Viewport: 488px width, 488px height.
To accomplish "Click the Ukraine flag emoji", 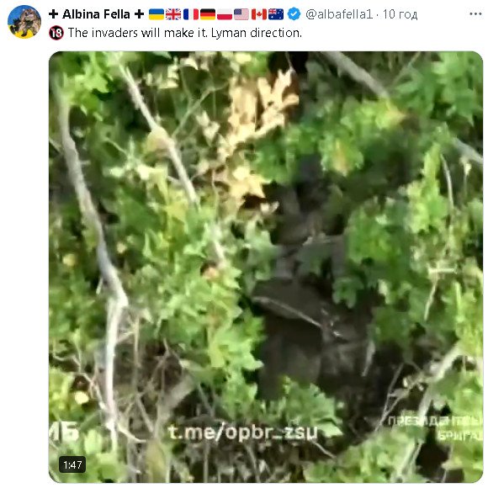I will 156,14.
